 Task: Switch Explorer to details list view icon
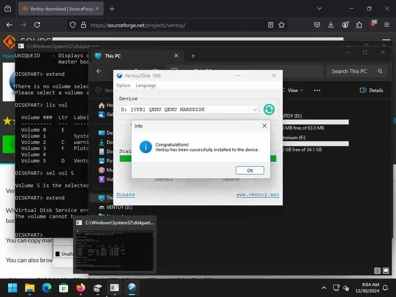click(377, 271)
